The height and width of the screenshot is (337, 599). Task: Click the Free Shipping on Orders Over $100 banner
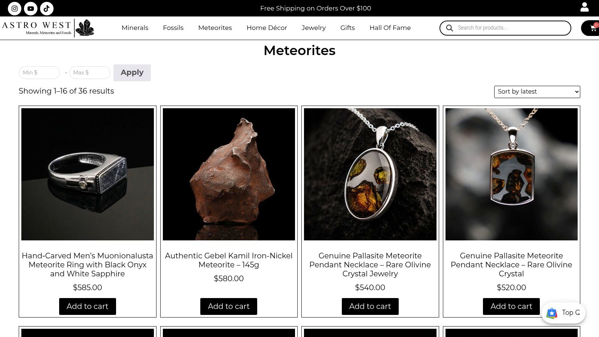click(316, 8)
